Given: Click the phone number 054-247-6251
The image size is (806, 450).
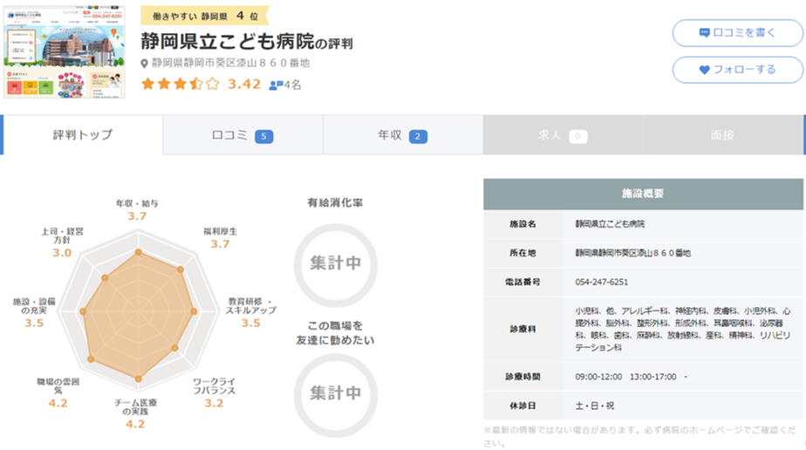Looking at the screenshot, I should pyautogui.click(x=601, y=282).
